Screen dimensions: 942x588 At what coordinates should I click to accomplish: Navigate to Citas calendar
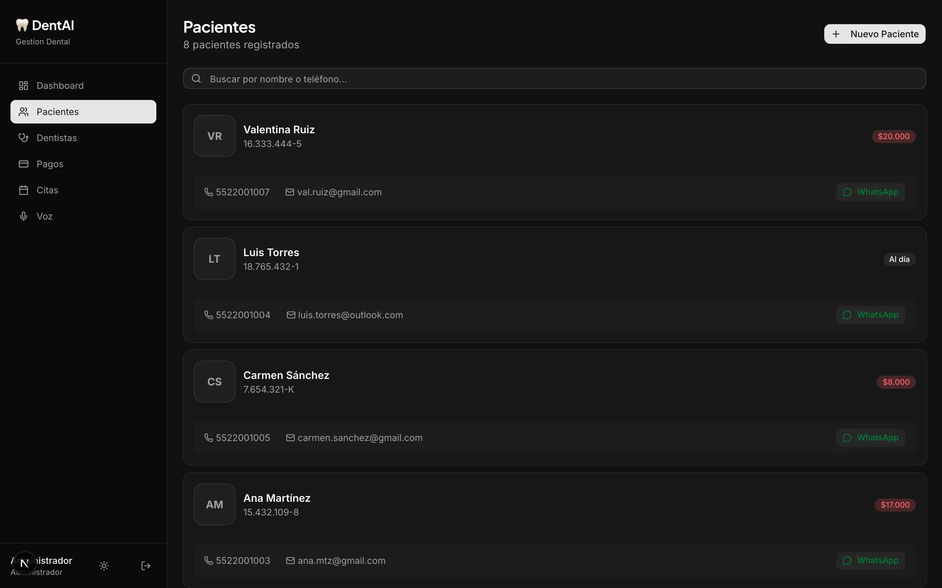[x=47, y=190]
